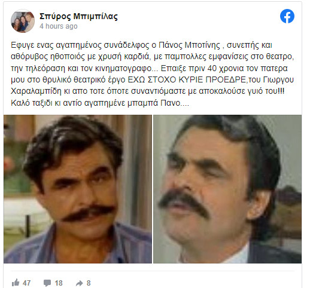Open the author name Σπύρος Μπιμπίλας

(78, 16)
